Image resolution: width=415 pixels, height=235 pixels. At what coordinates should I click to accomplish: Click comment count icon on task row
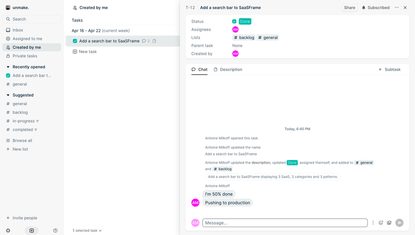[146, 41]
